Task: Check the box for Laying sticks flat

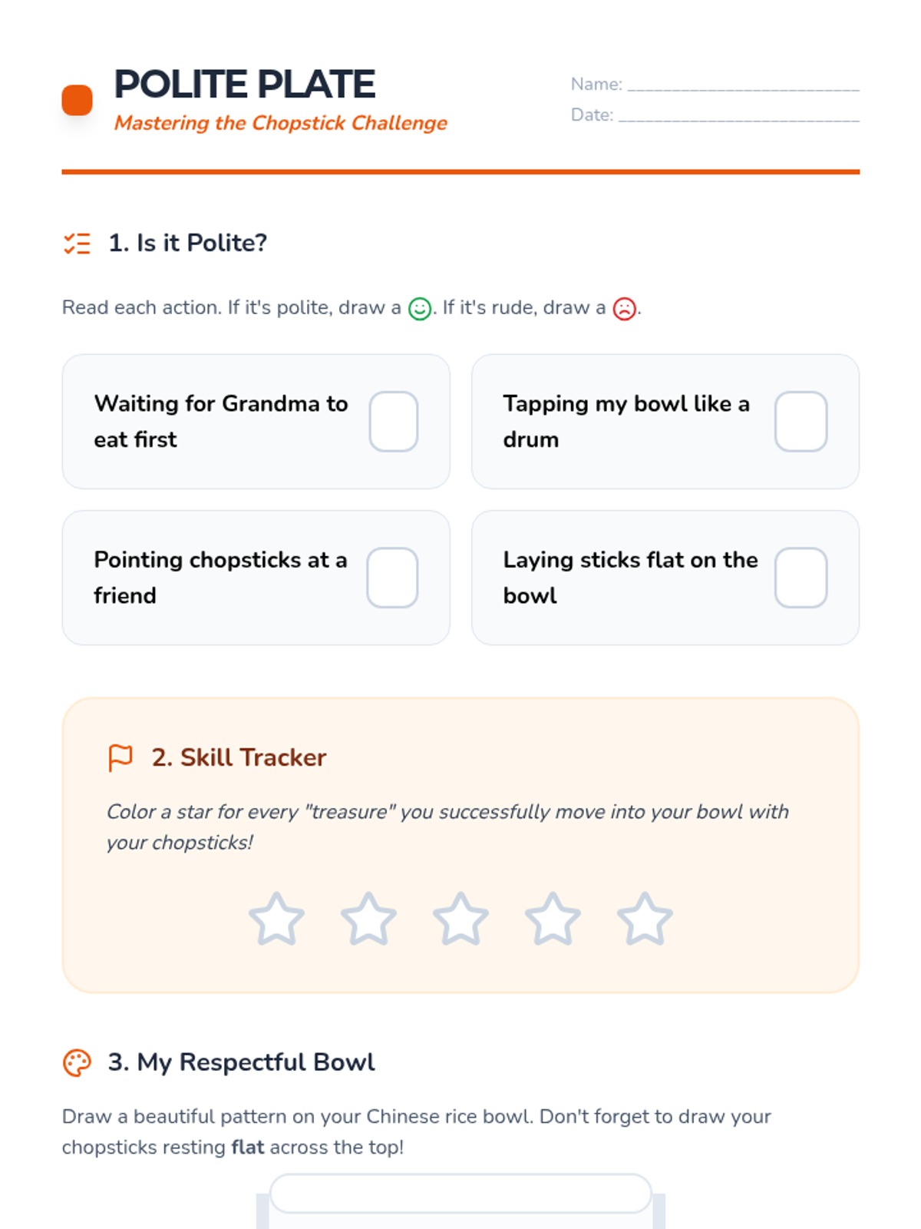Action: 801,578
